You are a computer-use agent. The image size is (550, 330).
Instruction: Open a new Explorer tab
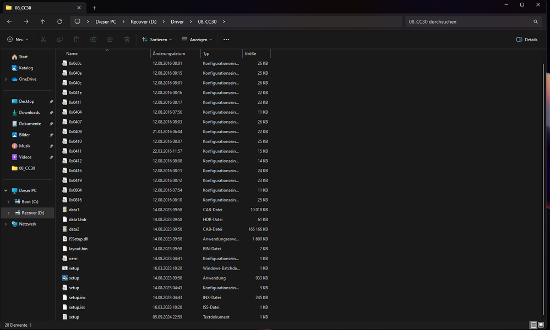tap(94, 8)
